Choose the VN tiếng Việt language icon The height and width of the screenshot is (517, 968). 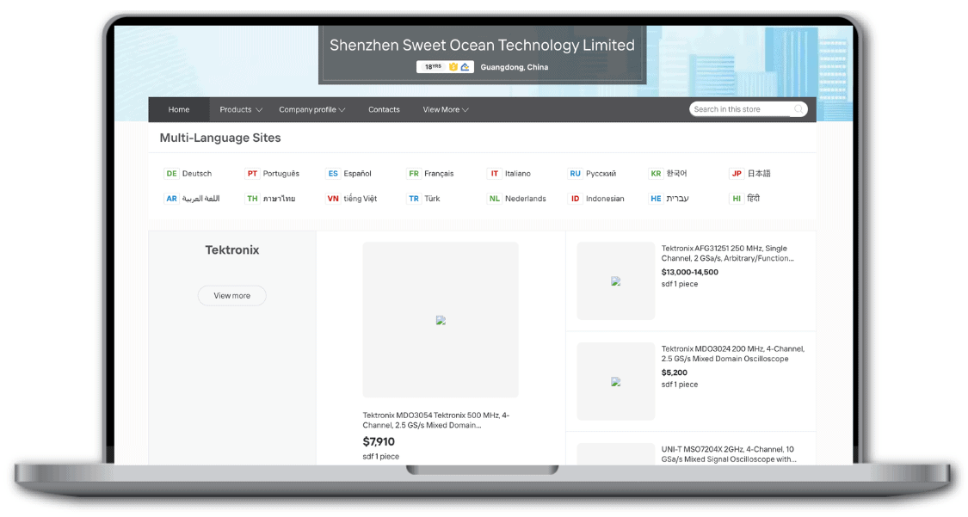tap(333, 199)
